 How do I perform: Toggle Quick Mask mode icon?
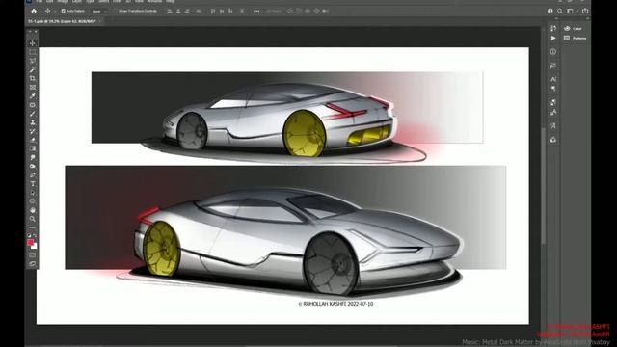tap(32, 255)
